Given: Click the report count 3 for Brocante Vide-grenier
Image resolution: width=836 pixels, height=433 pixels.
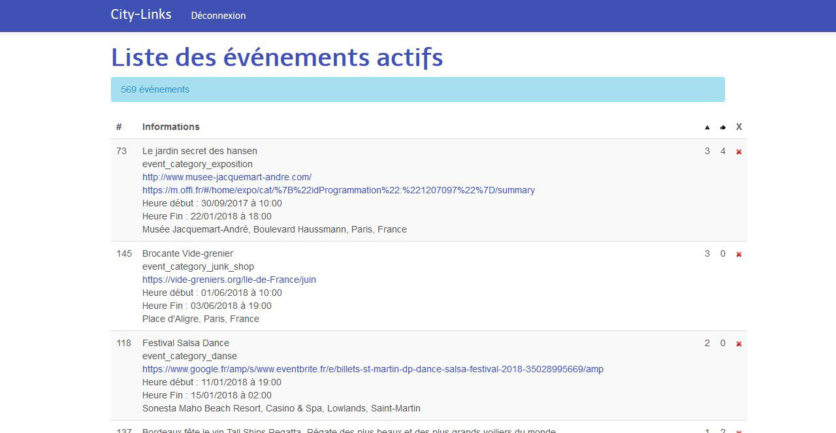Looking at the screenshot, I should pyautogui.click(x=707, y=253).
